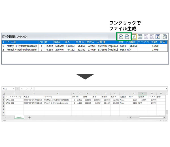Click Excel cell 586540 in column H
This screenshot has height=147, width=170.
point(88,100)
